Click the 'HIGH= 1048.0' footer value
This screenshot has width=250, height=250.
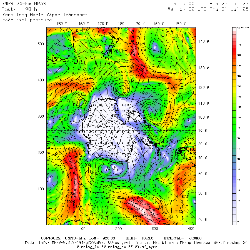(139, 238)
